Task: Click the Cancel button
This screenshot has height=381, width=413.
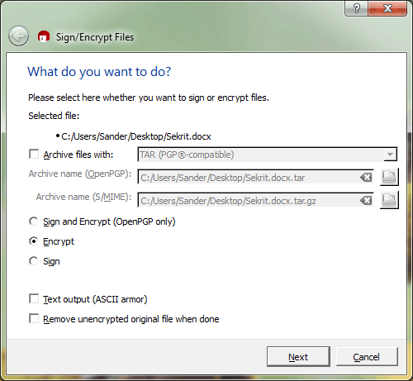Action: click(367, 357)
